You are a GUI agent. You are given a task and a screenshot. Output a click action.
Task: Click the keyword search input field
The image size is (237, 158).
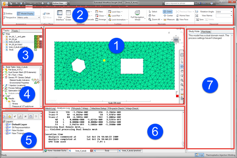[x=179, y=3]
